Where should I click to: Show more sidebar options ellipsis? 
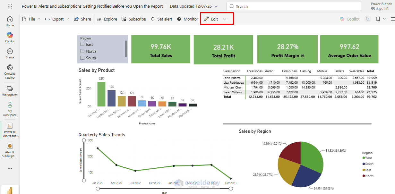[x=10, y=168]
